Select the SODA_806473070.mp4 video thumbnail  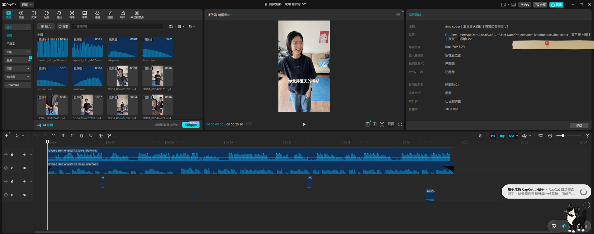point(123,76)
